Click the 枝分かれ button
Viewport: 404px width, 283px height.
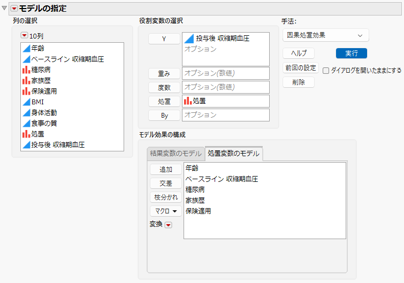tap(166, 197)
